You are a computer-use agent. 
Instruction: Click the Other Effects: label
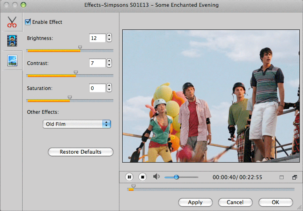coord(43,112)
